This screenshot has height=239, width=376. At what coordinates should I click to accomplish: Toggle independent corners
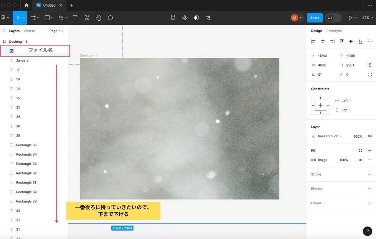370,75
